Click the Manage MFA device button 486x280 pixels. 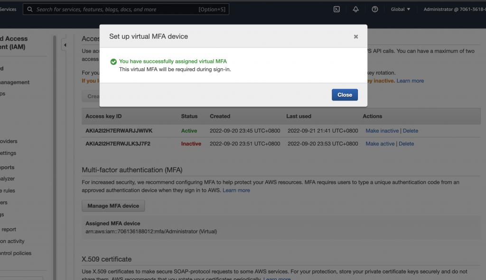tap(113, 206)
